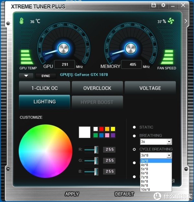Open the GPU selector down-arrow button

point(26,76)
